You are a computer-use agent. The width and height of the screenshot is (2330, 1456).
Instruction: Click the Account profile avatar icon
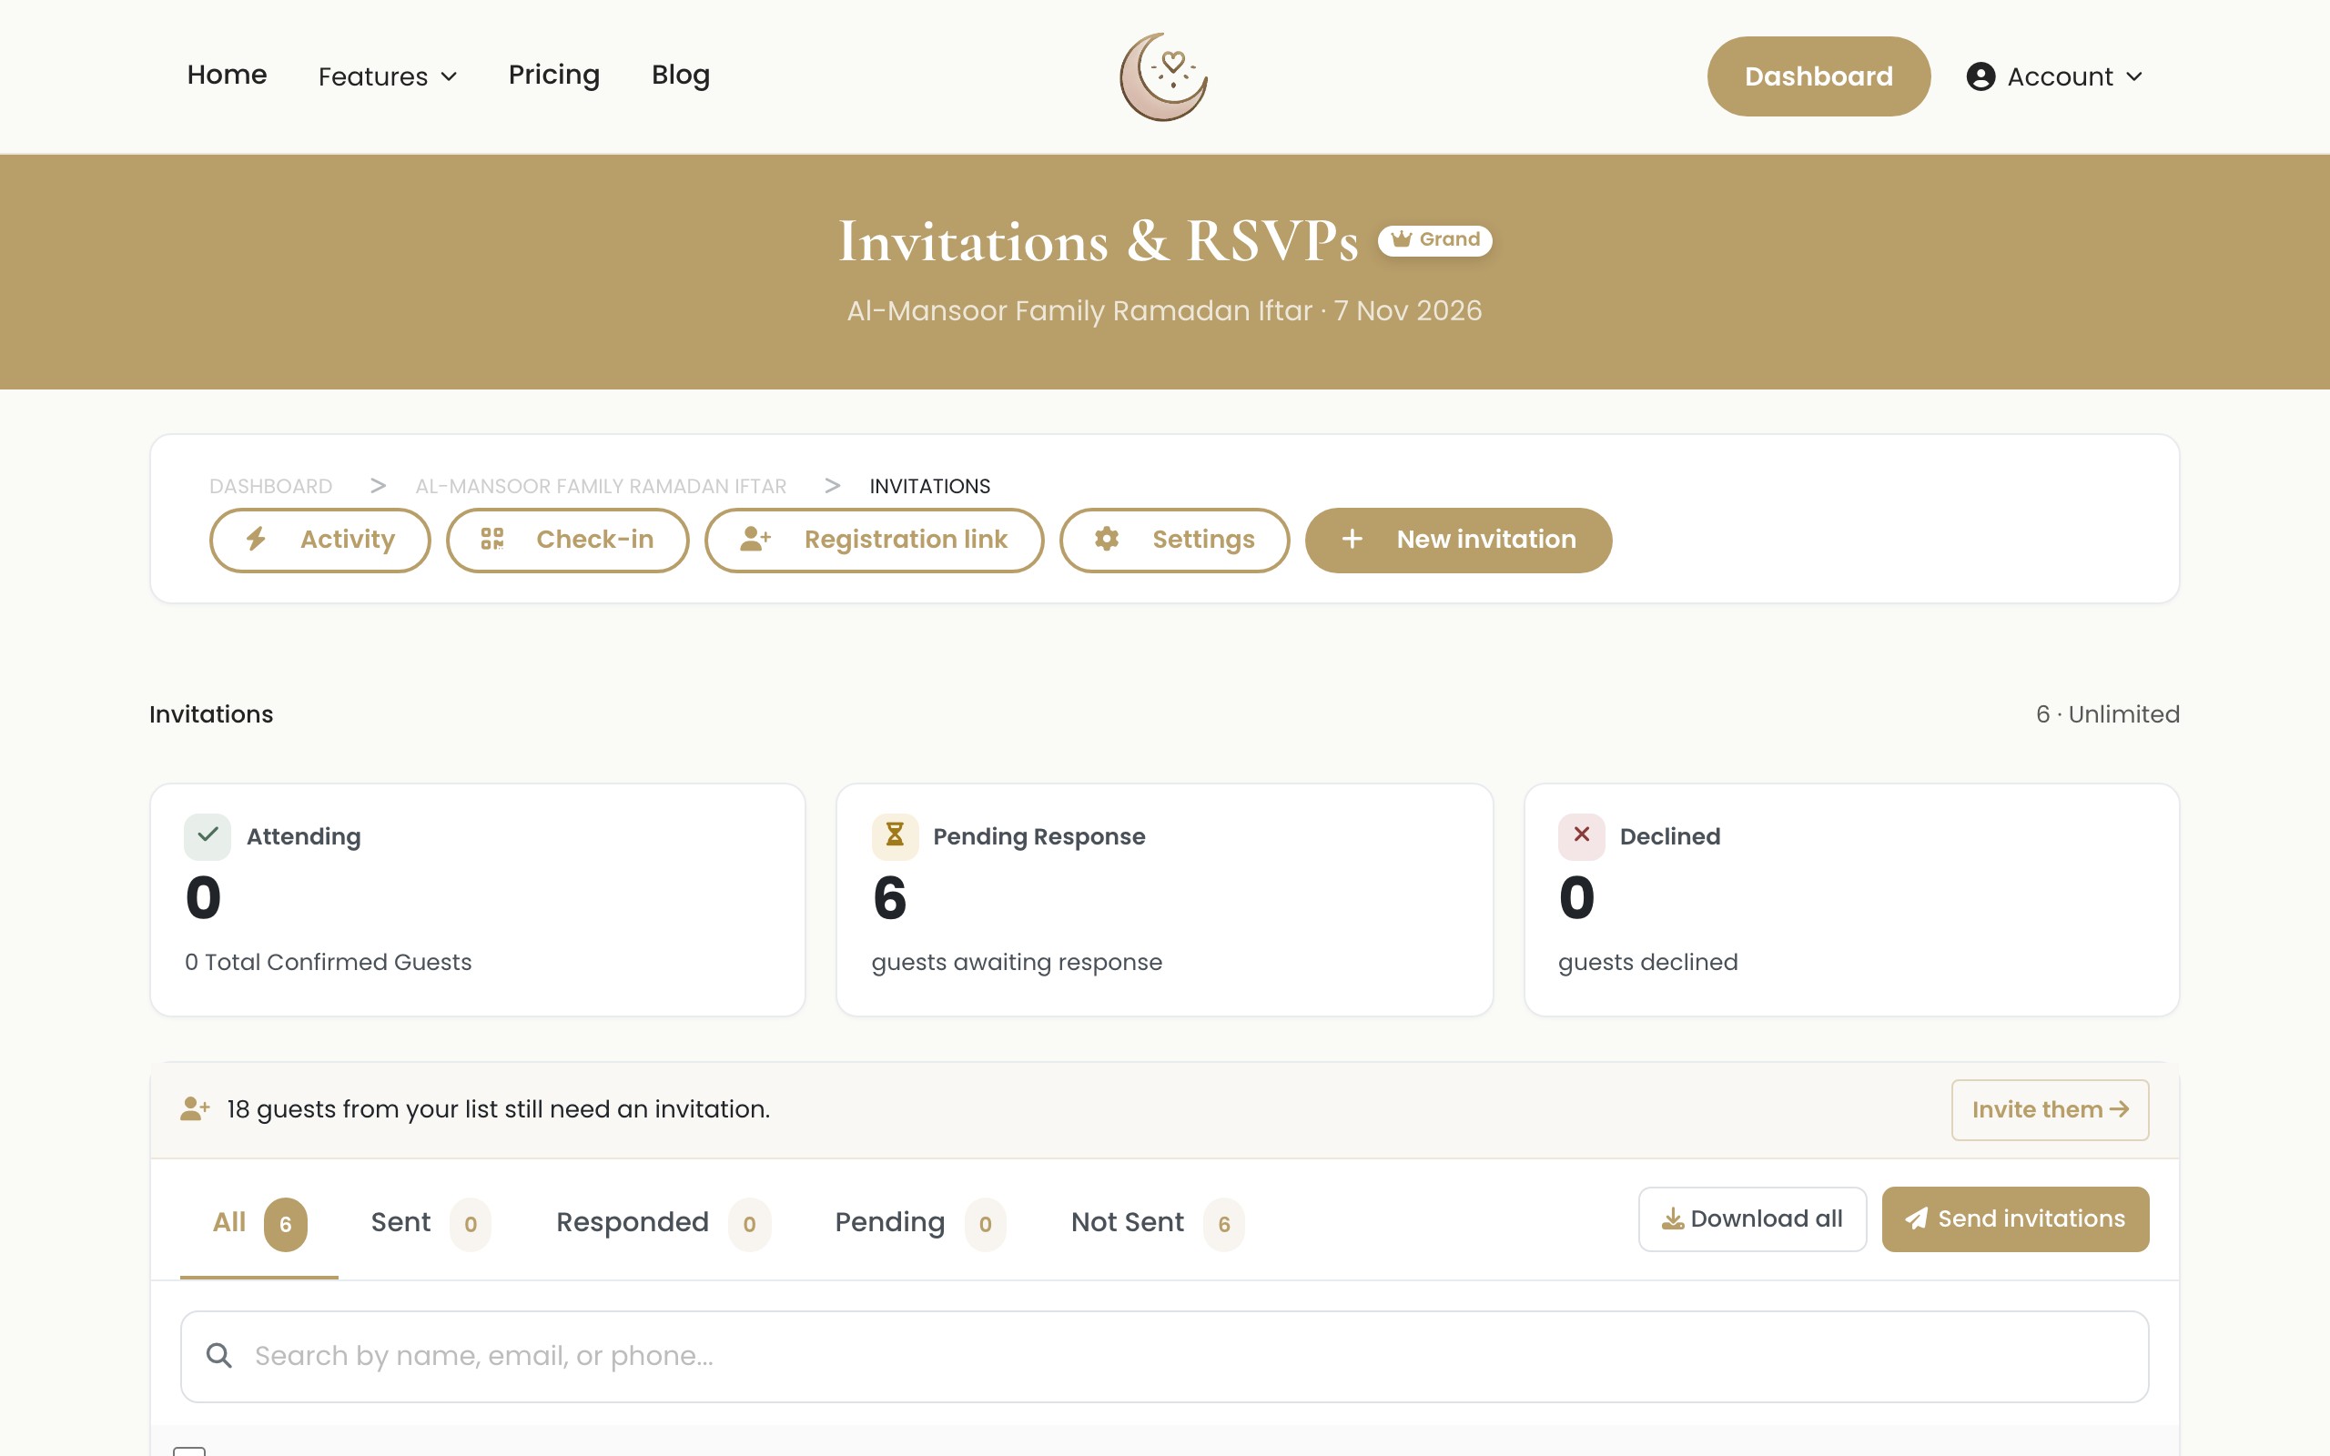1980,76
